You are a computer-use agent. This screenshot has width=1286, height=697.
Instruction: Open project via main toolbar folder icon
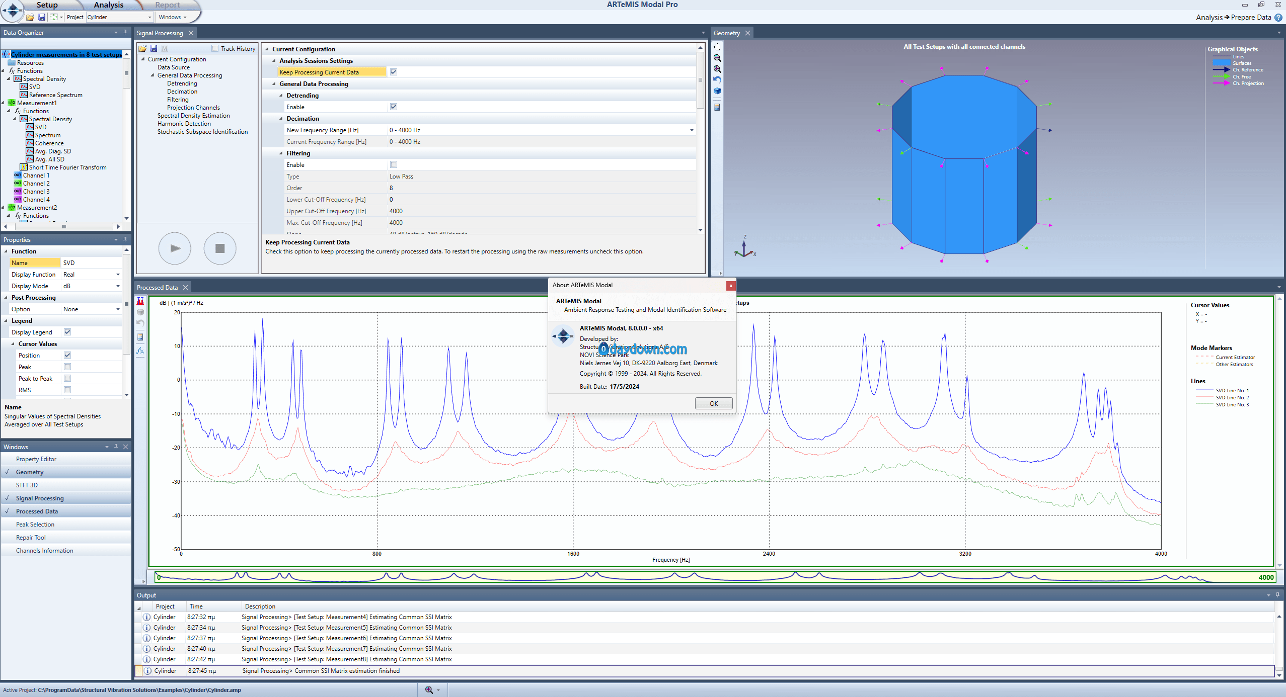tap(30, 17)
